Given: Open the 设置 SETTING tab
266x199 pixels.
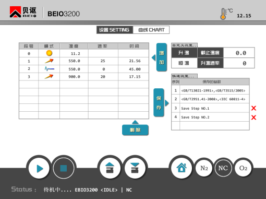Looking at the screenshot, I should (115, 30).
